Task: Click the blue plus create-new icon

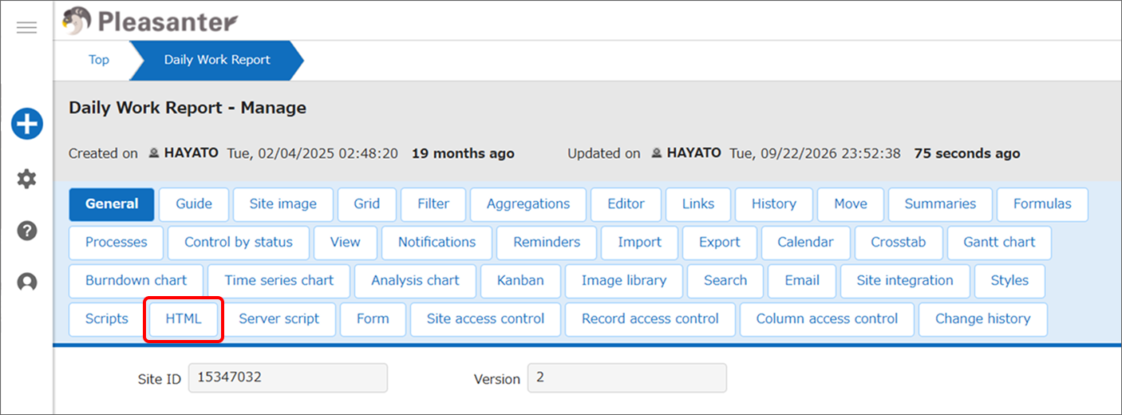Action: tap(26, 125)
